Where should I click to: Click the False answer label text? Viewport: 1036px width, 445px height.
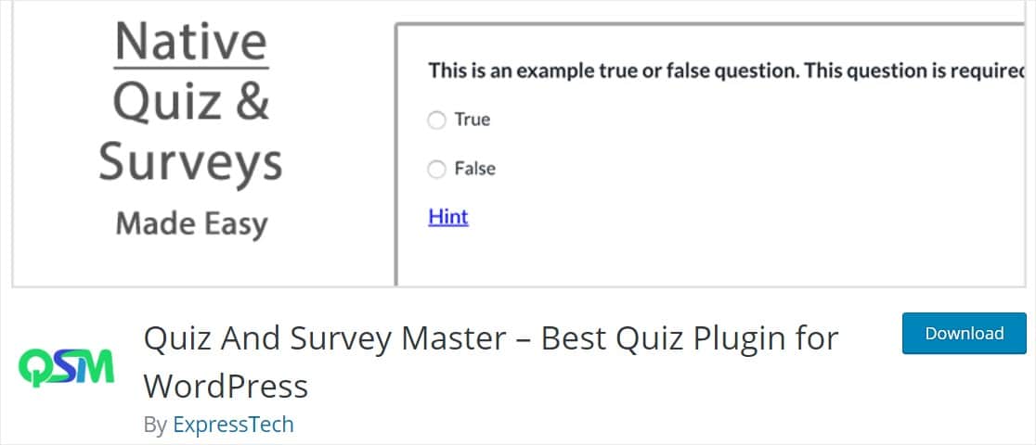coord(475,169)
